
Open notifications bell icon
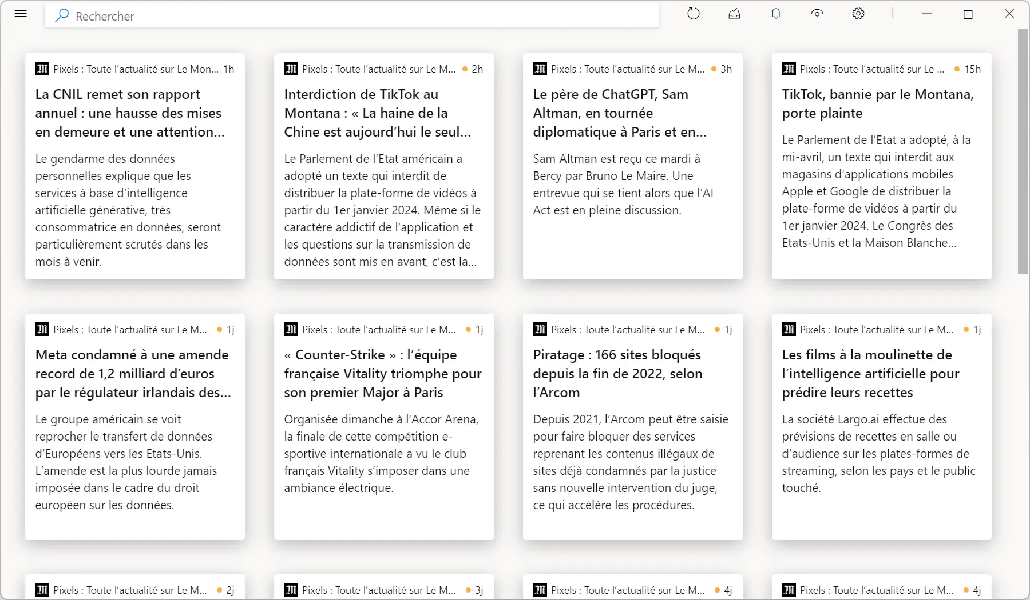pyautogui.click(x=776, y=14)
